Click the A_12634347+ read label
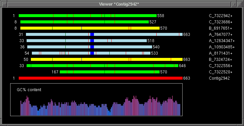This screenshot has width=244, height=126. tap(222, 41)
